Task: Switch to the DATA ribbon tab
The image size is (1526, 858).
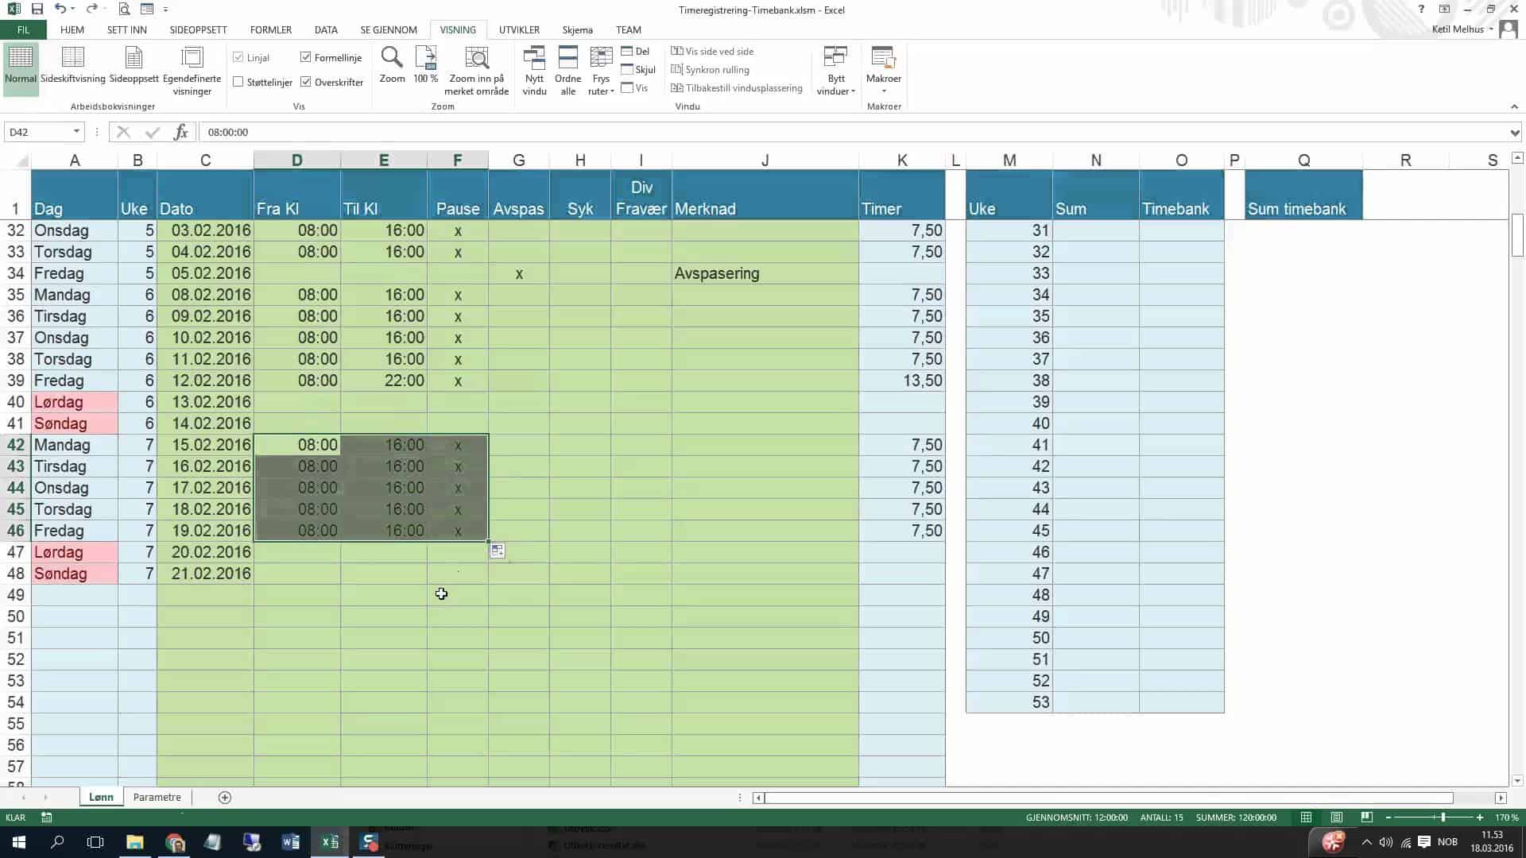Action: click(325, 29)
